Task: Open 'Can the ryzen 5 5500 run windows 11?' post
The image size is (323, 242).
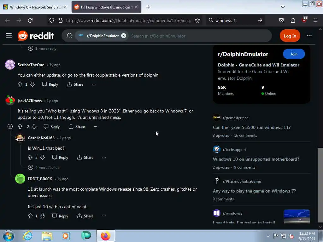Action: (252, 127)
